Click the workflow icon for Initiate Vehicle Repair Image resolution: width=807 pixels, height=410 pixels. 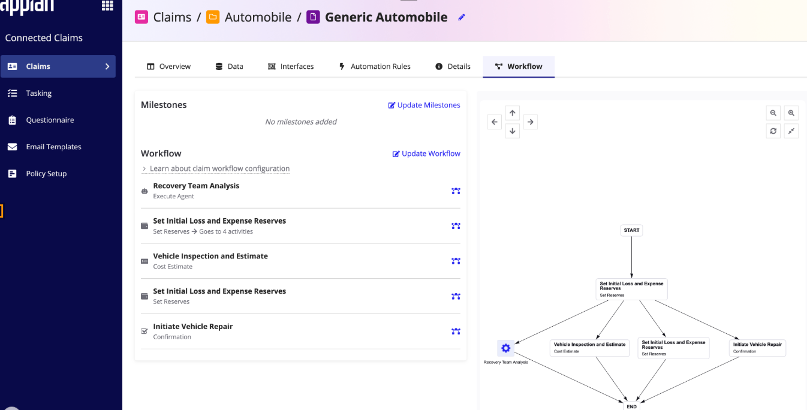(x=456, y=331)
